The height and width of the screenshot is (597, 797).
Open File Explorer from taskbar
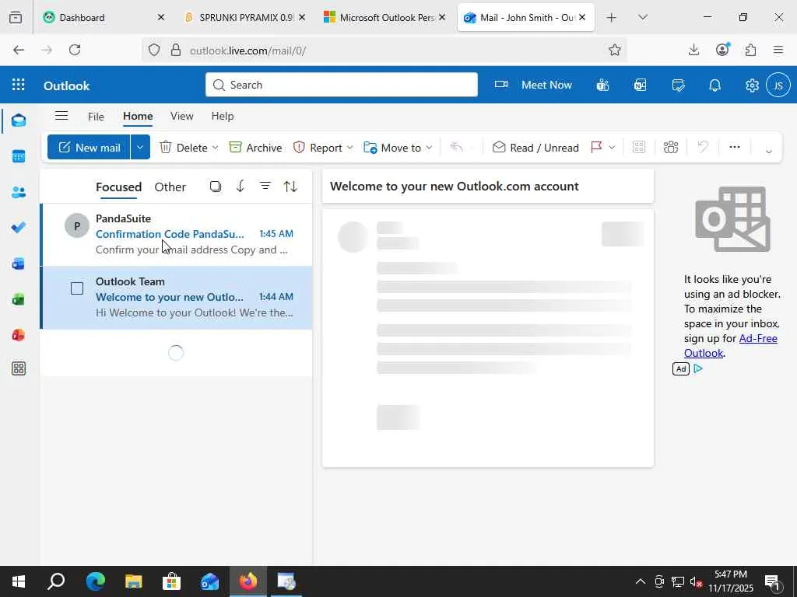(133, 581)
